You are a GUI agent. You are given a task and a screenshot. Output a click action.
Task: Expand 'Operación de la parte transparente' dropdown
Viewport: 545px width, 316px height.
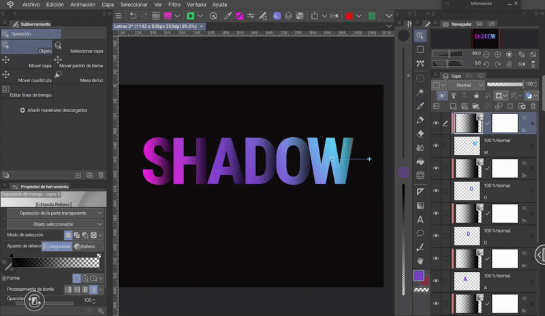click(56, 213)
